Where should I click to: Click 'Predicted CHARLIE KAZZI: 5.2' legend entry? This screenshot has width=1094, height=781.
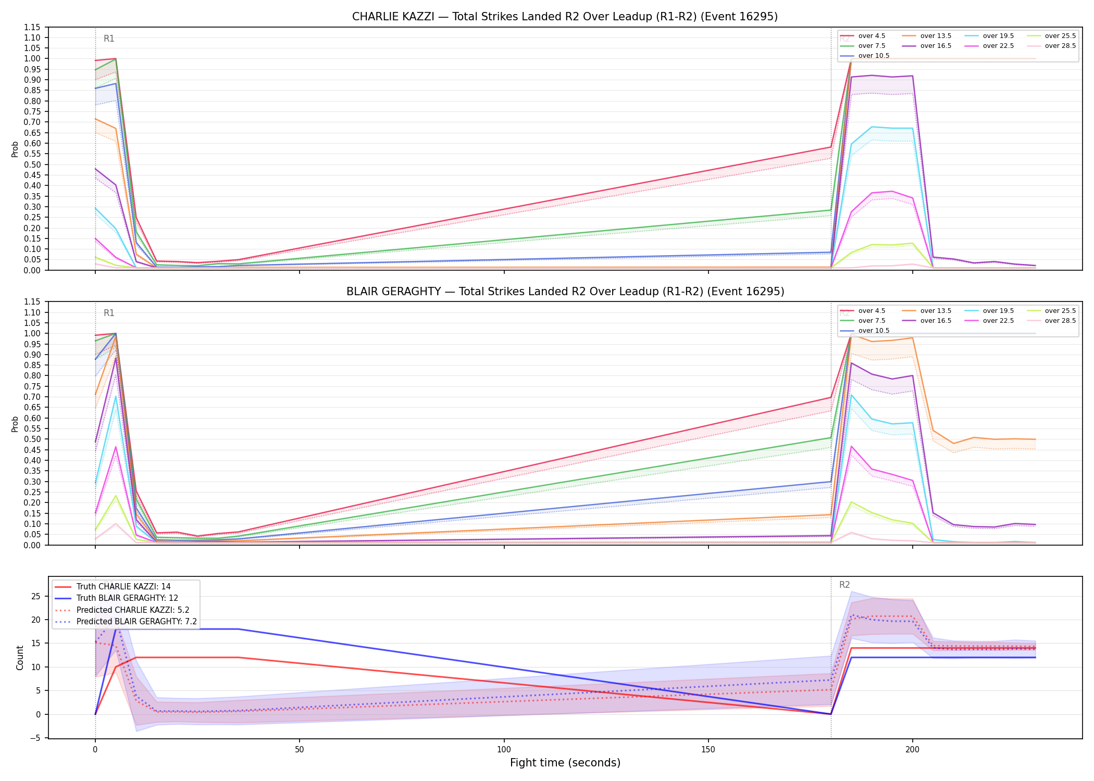[x=122, y=610]
